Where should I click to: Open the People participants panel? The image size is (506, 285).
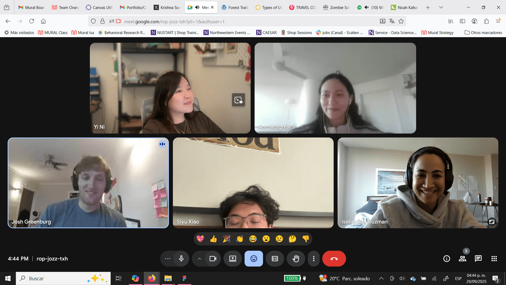[x=462, y=259]
